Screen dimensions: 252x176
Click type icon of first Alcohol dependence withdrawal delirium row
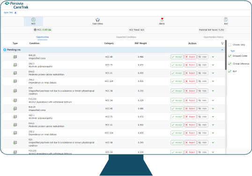[x=15, y=101]
